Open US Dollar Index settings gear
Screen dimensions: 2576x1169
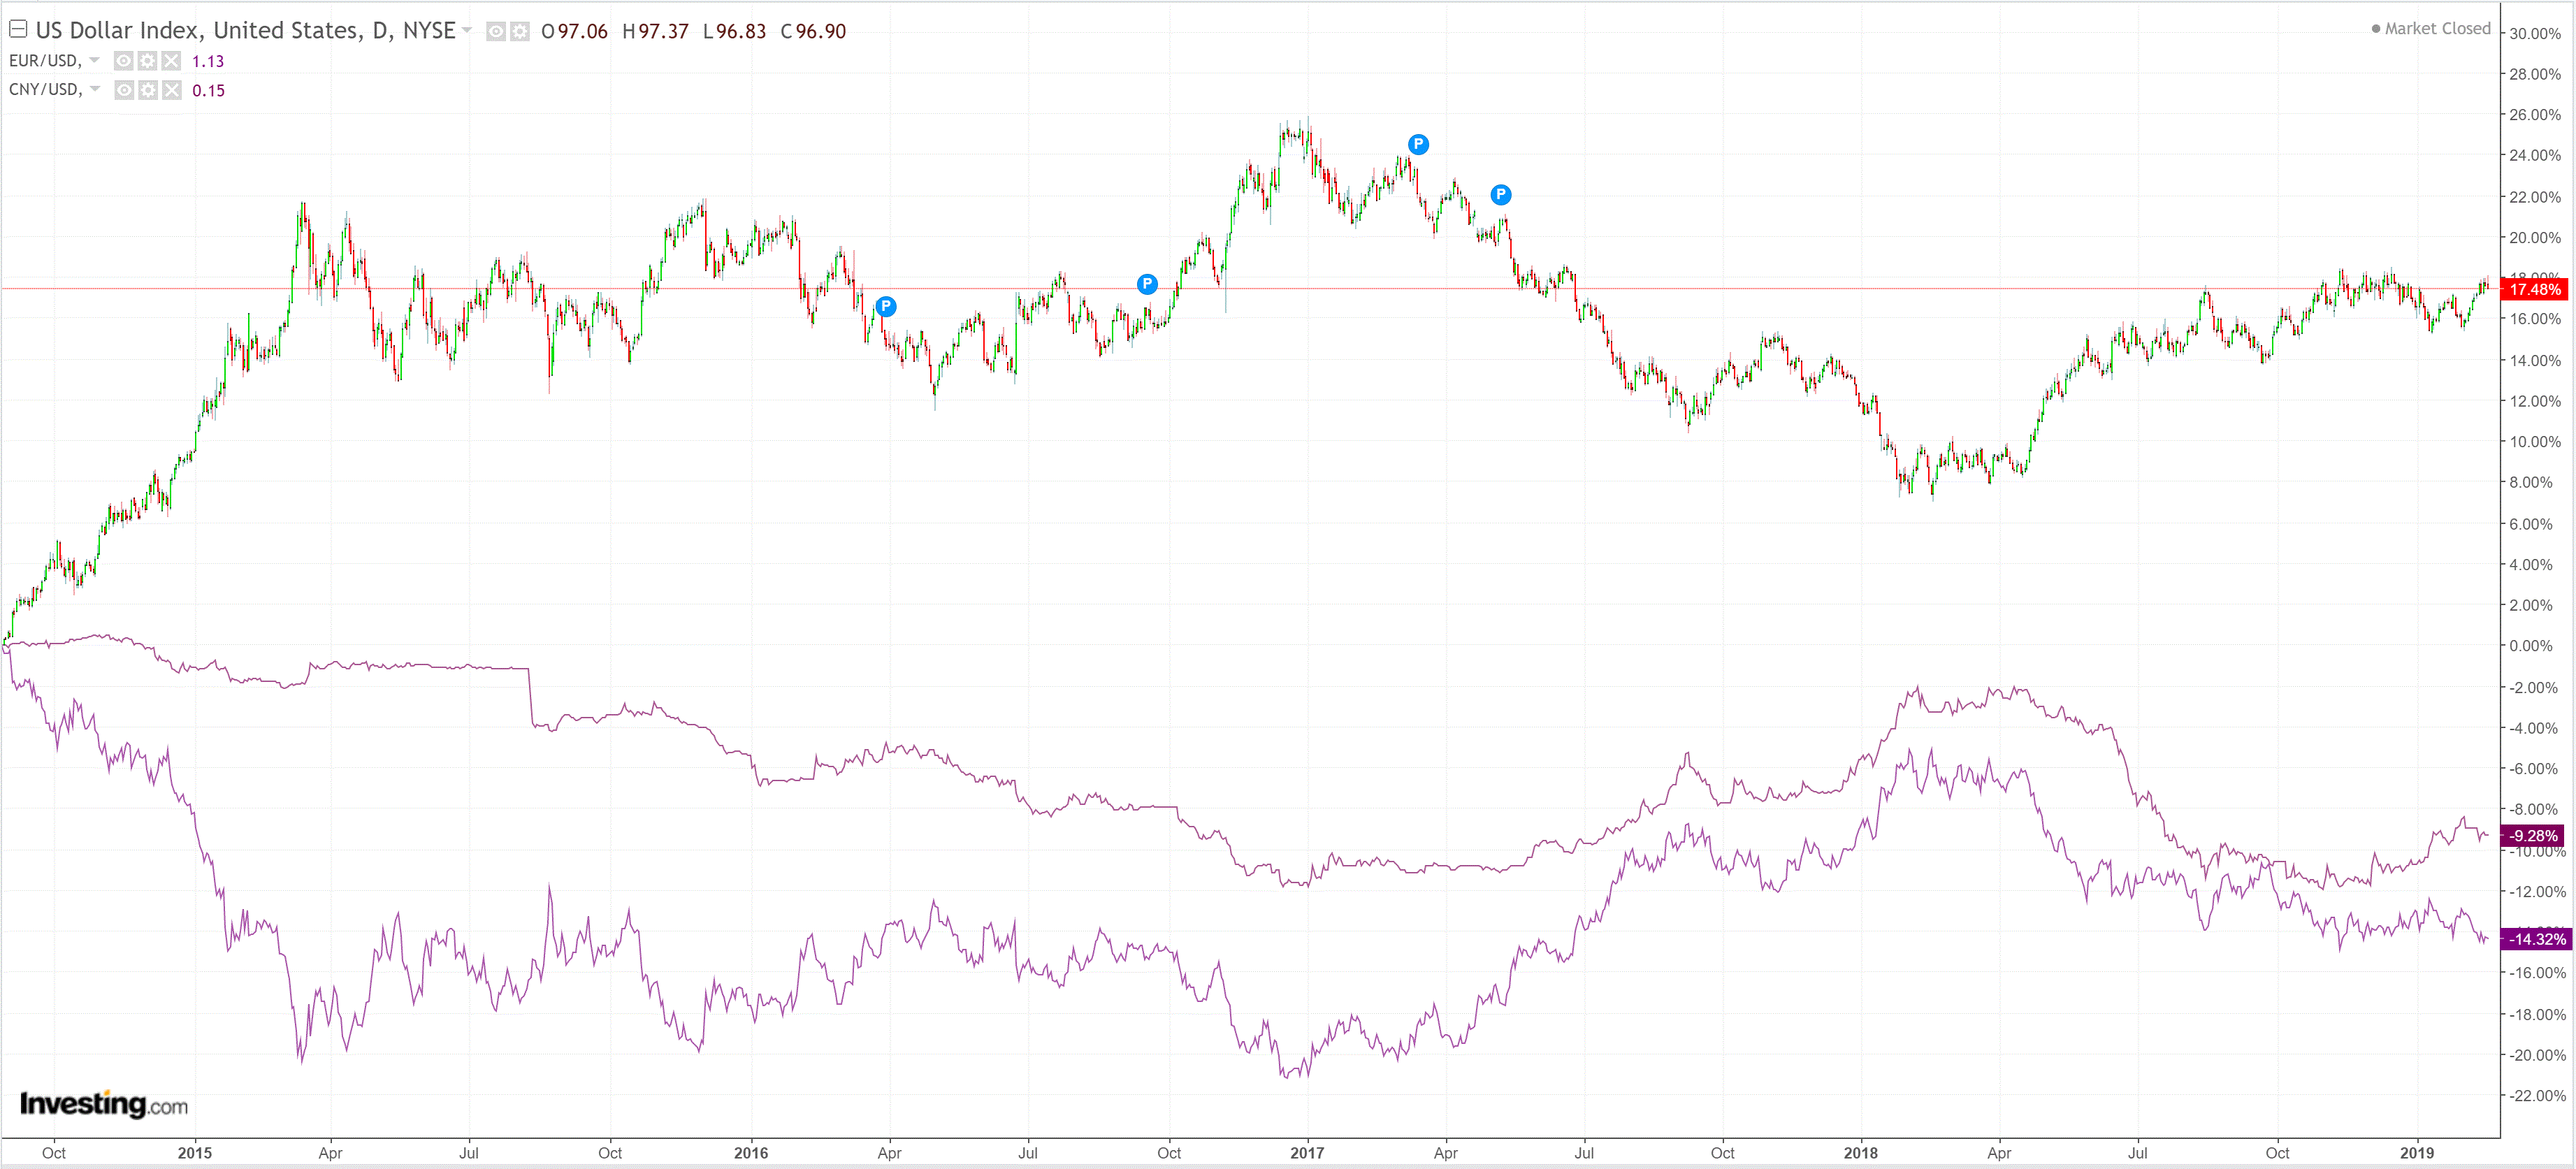click(520, 32)
